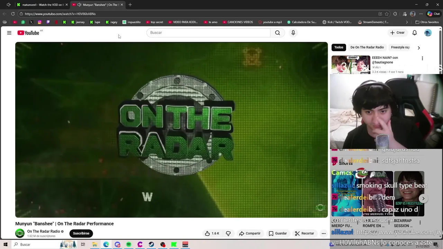Open On The Radar Radio channel avatar
The height and width of the screenshot is (249, 443).
[20, 233]
